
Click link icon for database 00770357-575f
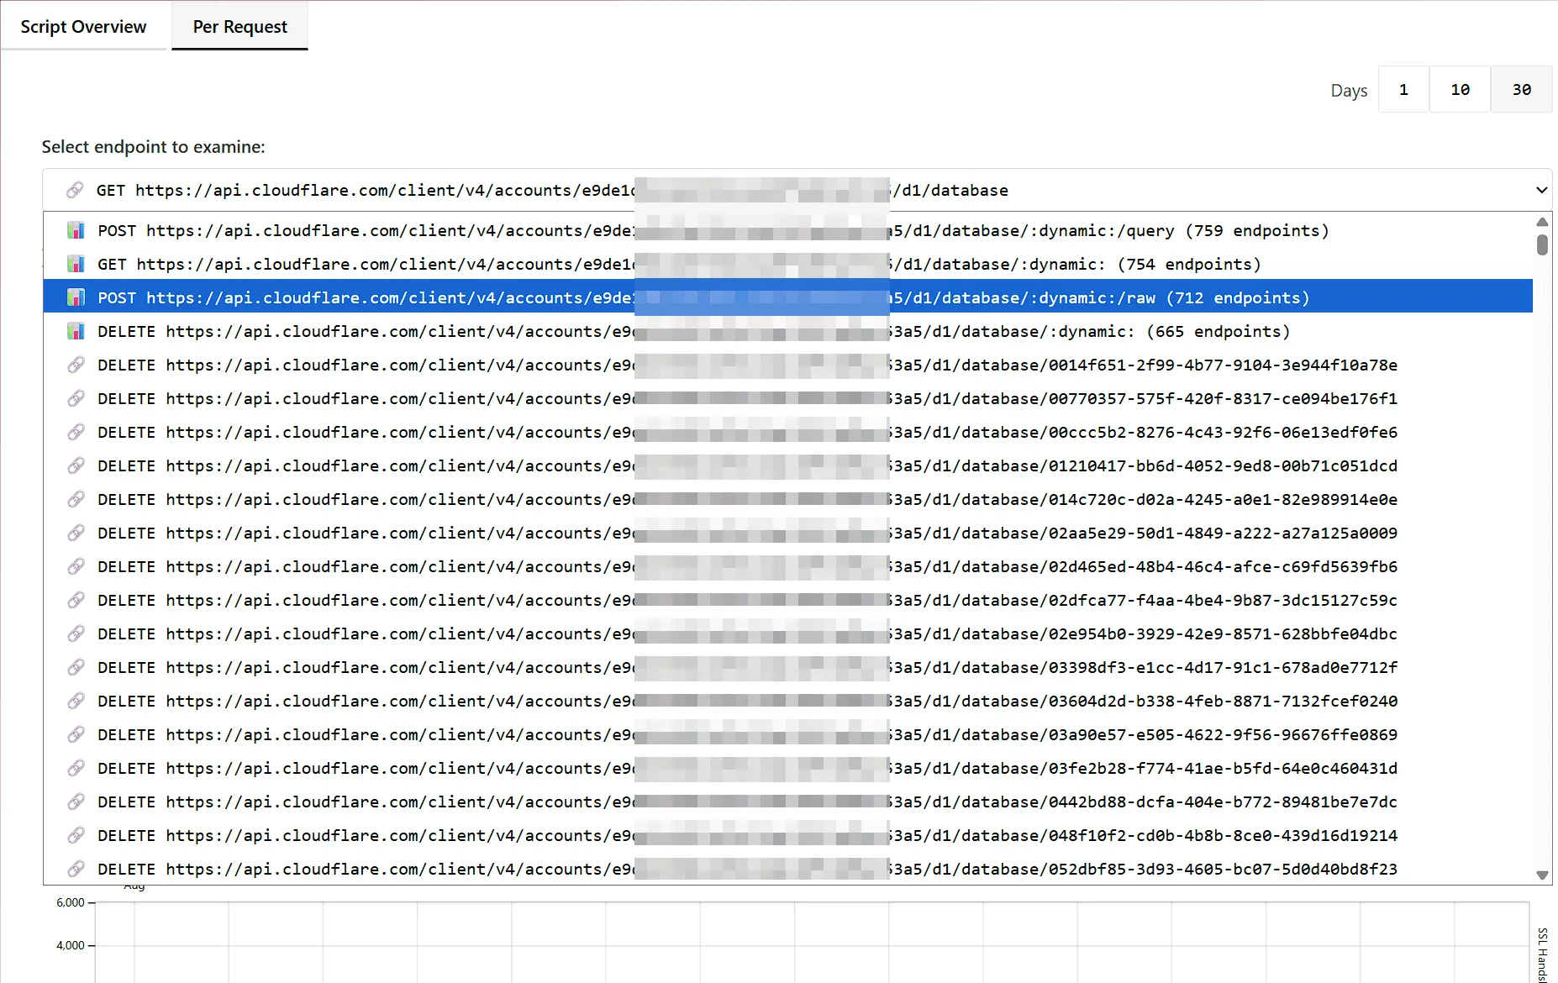(76, 398)
